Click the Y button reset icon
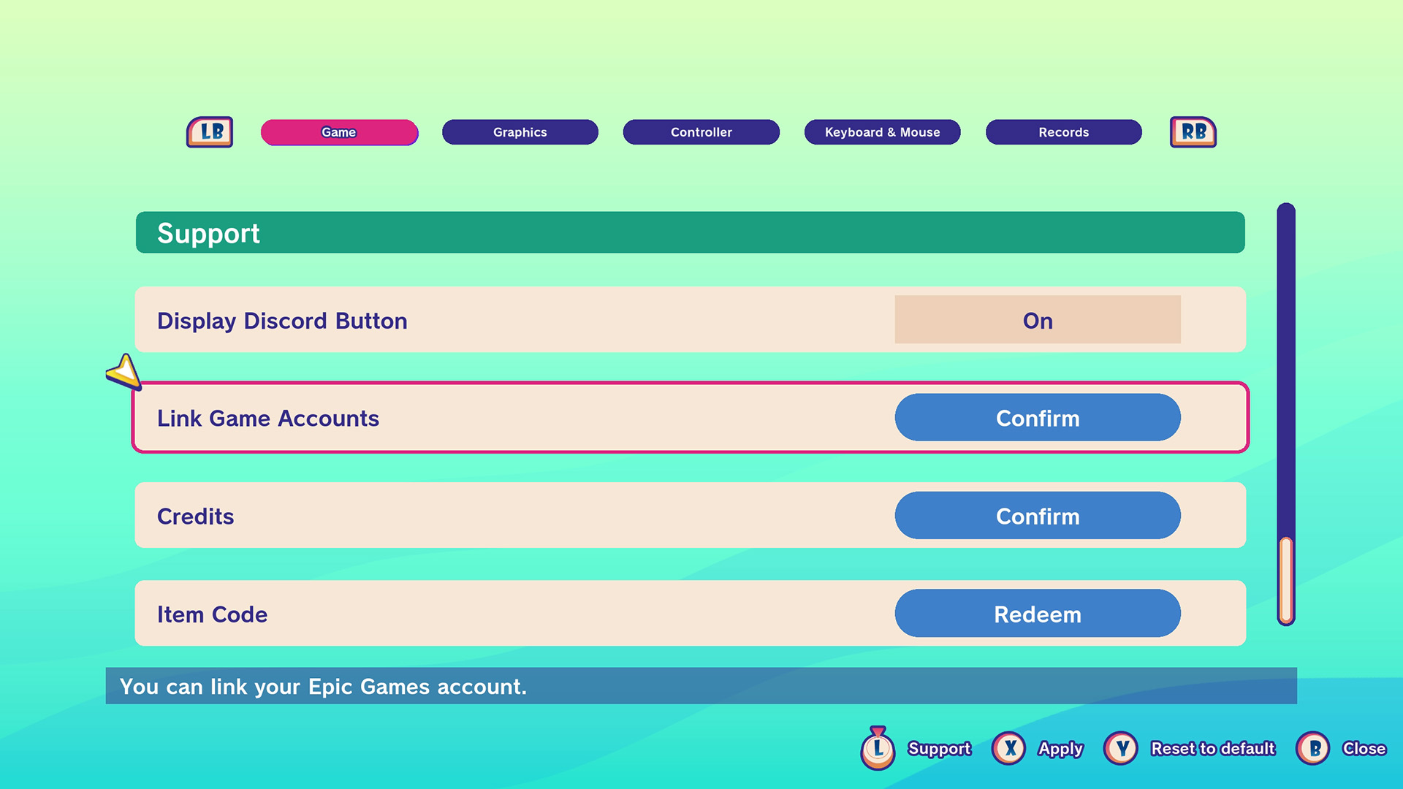1403x789 pixels. pyautogui.click(x=1121, y=749)
